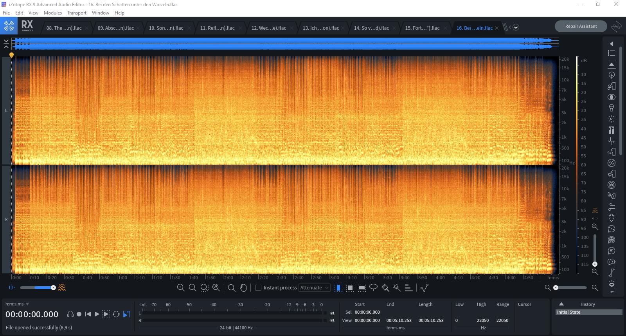The image size is (626, 336).
Task: Click the Repair Assistant button
Action: point(581,26)
